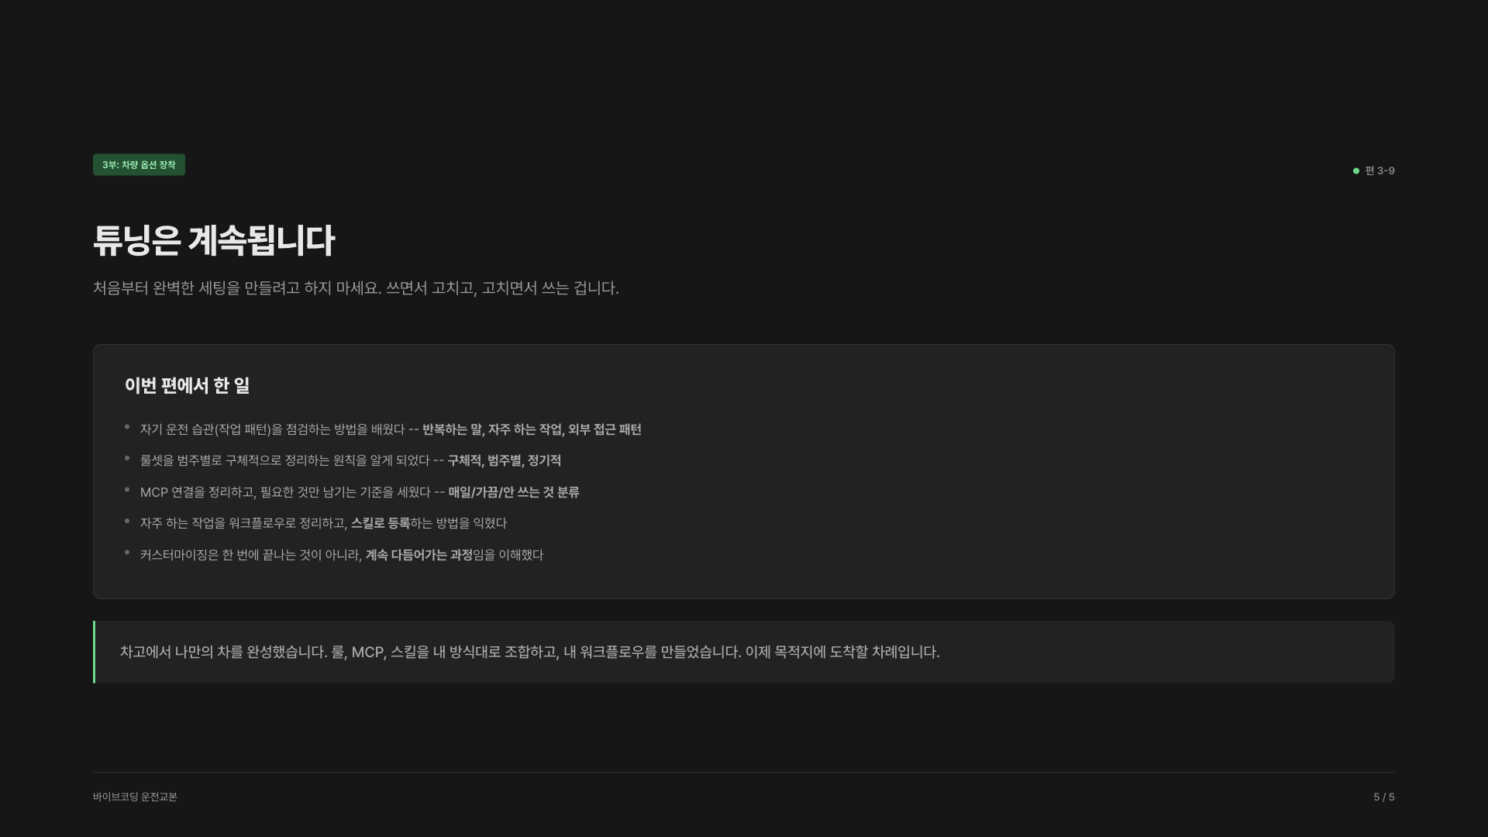Image resolution: width=1488 pixels, height=837 pixels.
Task: Click the subtitle starting with 처음부터 완벽한 세팅
Action: coord(356,288)
